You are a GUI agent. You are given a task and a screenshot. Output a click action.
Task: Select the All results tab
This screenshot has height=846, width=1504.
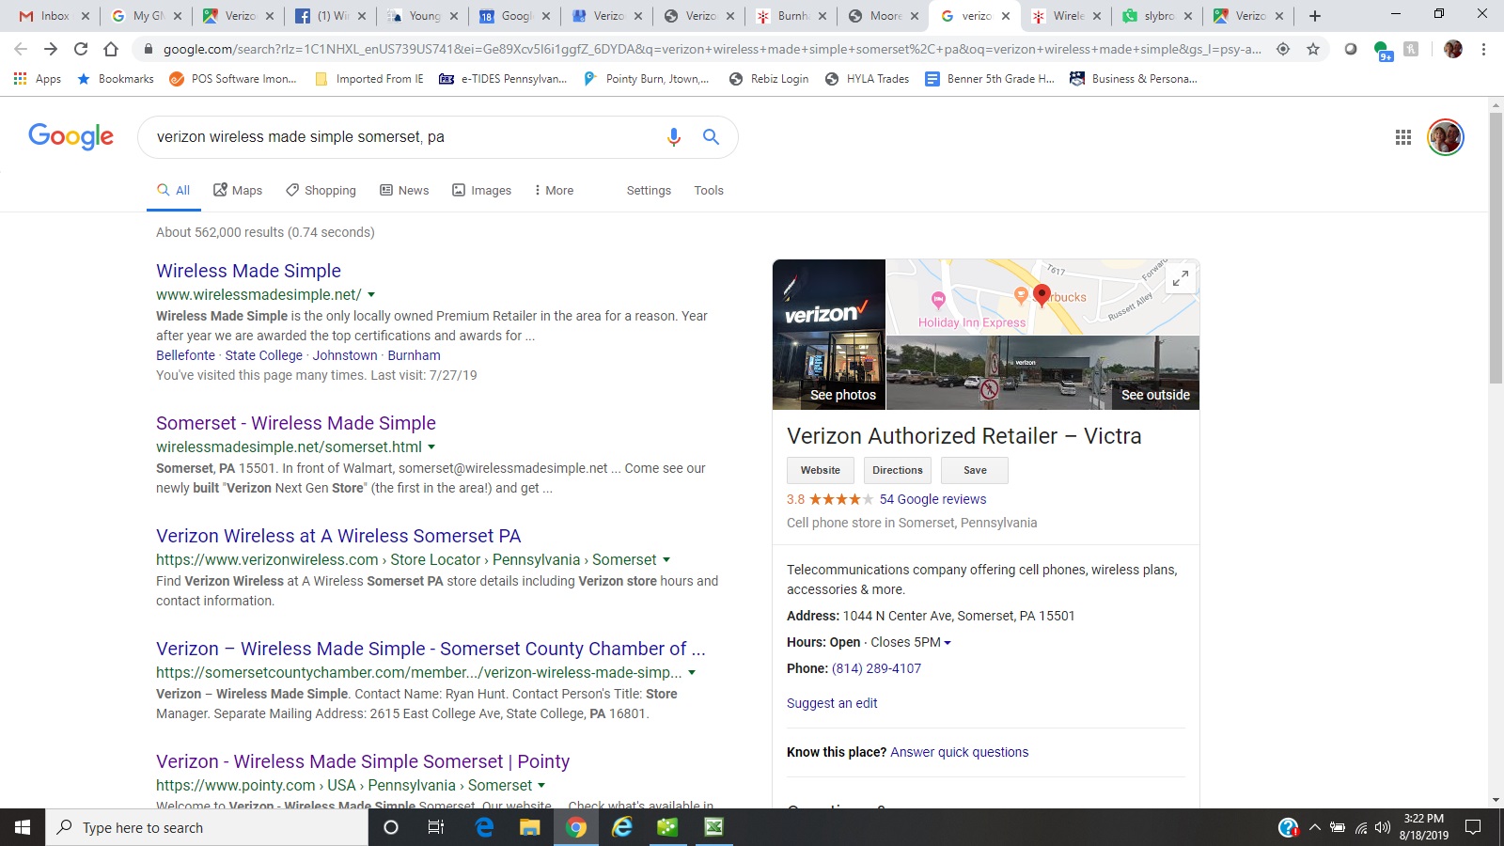pos(174,190)
